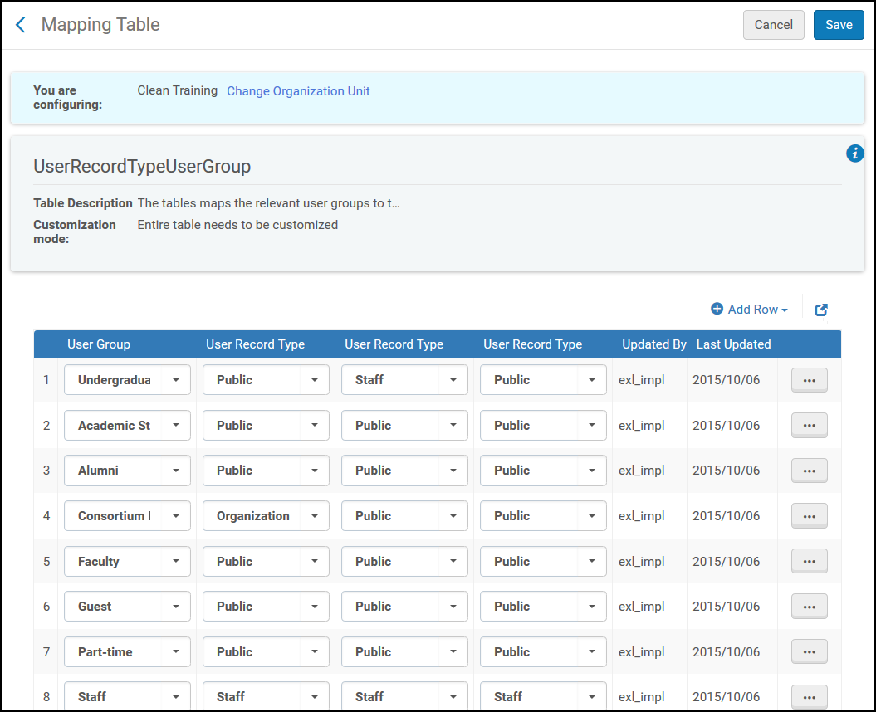Open row actions for Alumni row
Screen dimensions: 876x712
809,471
